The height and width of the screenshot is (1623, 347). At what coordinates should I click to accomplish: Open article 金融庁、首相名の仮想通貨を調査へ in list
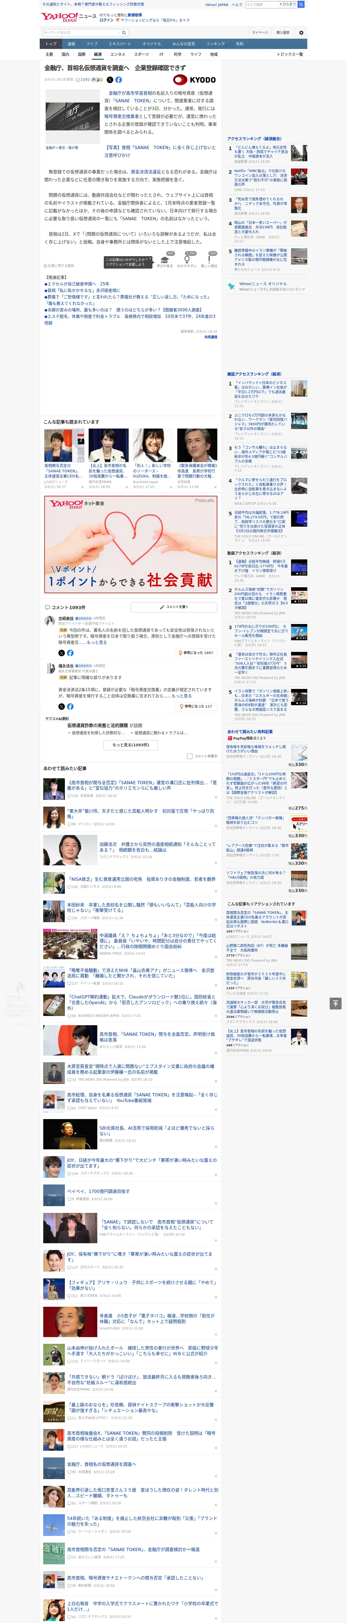(101, 1464)
